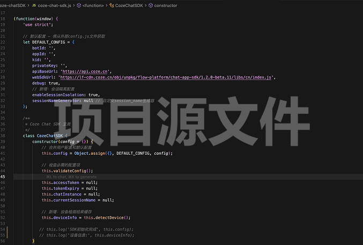363x245 pixels.
Task: Click line number 22 in the gutter
Action: click(3, 42)
